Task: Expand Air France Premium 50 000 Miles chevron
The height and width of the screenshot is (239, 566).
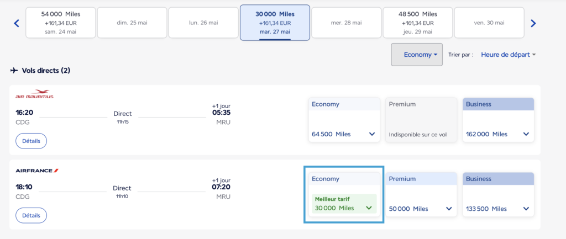Action: pyautogui.click(x=449, y=209)
